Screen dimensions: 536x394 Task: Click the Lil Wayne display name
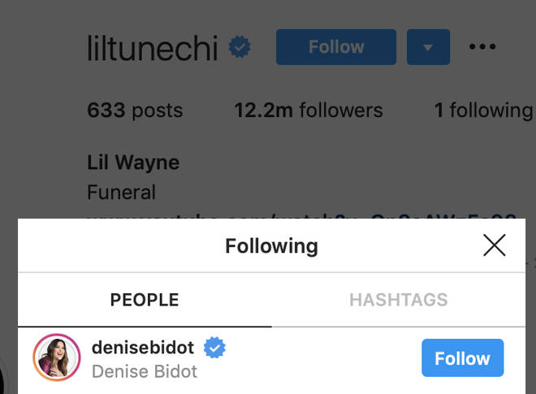click(133, 162)
